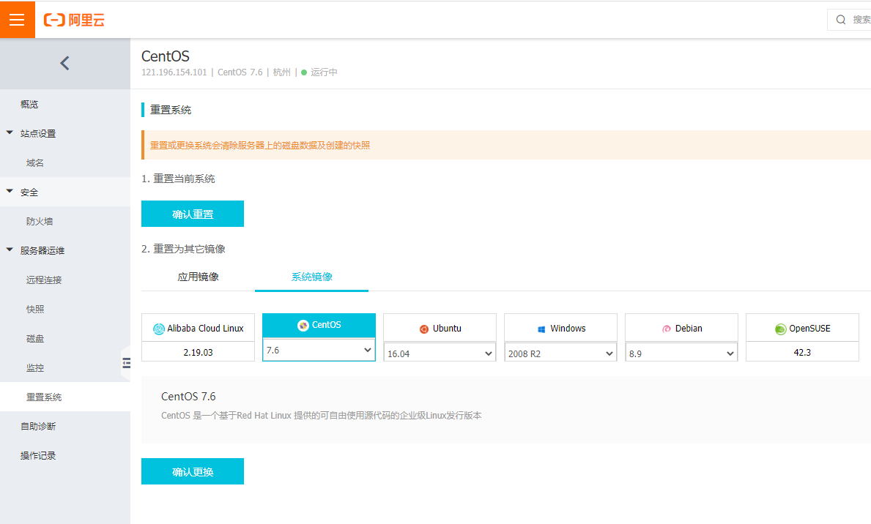The height and width of the screenshot is (524, 871).
Task: Click the 重置系统 page heading
Action: [171, 110]
